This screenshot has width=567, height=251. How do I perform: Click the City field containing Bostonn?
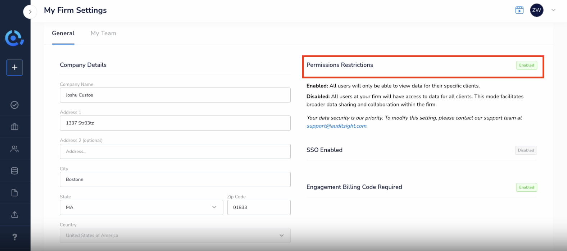pos(175,179)
